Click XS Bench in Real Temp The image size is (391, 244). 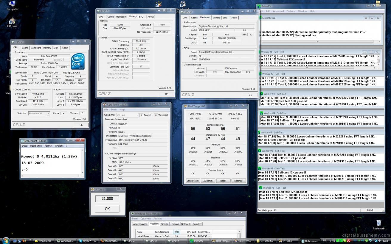click(x=208, y=181)
